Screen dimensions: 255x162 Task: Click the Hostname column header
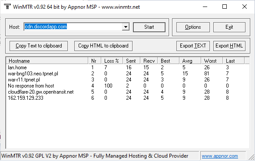click(x=47, y=61)
